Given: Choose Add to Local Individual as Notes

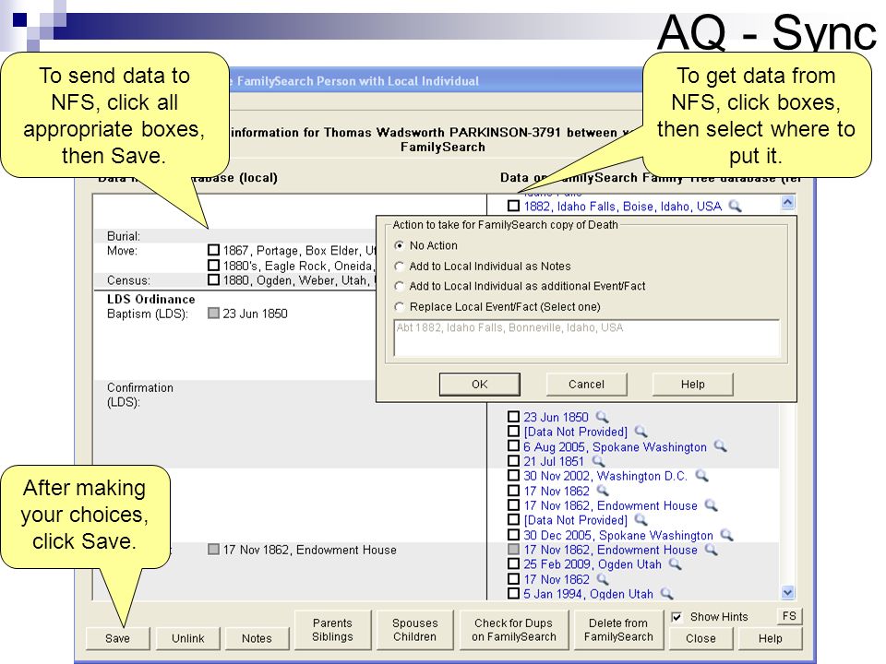Looking at the screenshot, I should (x=400, y=266).
